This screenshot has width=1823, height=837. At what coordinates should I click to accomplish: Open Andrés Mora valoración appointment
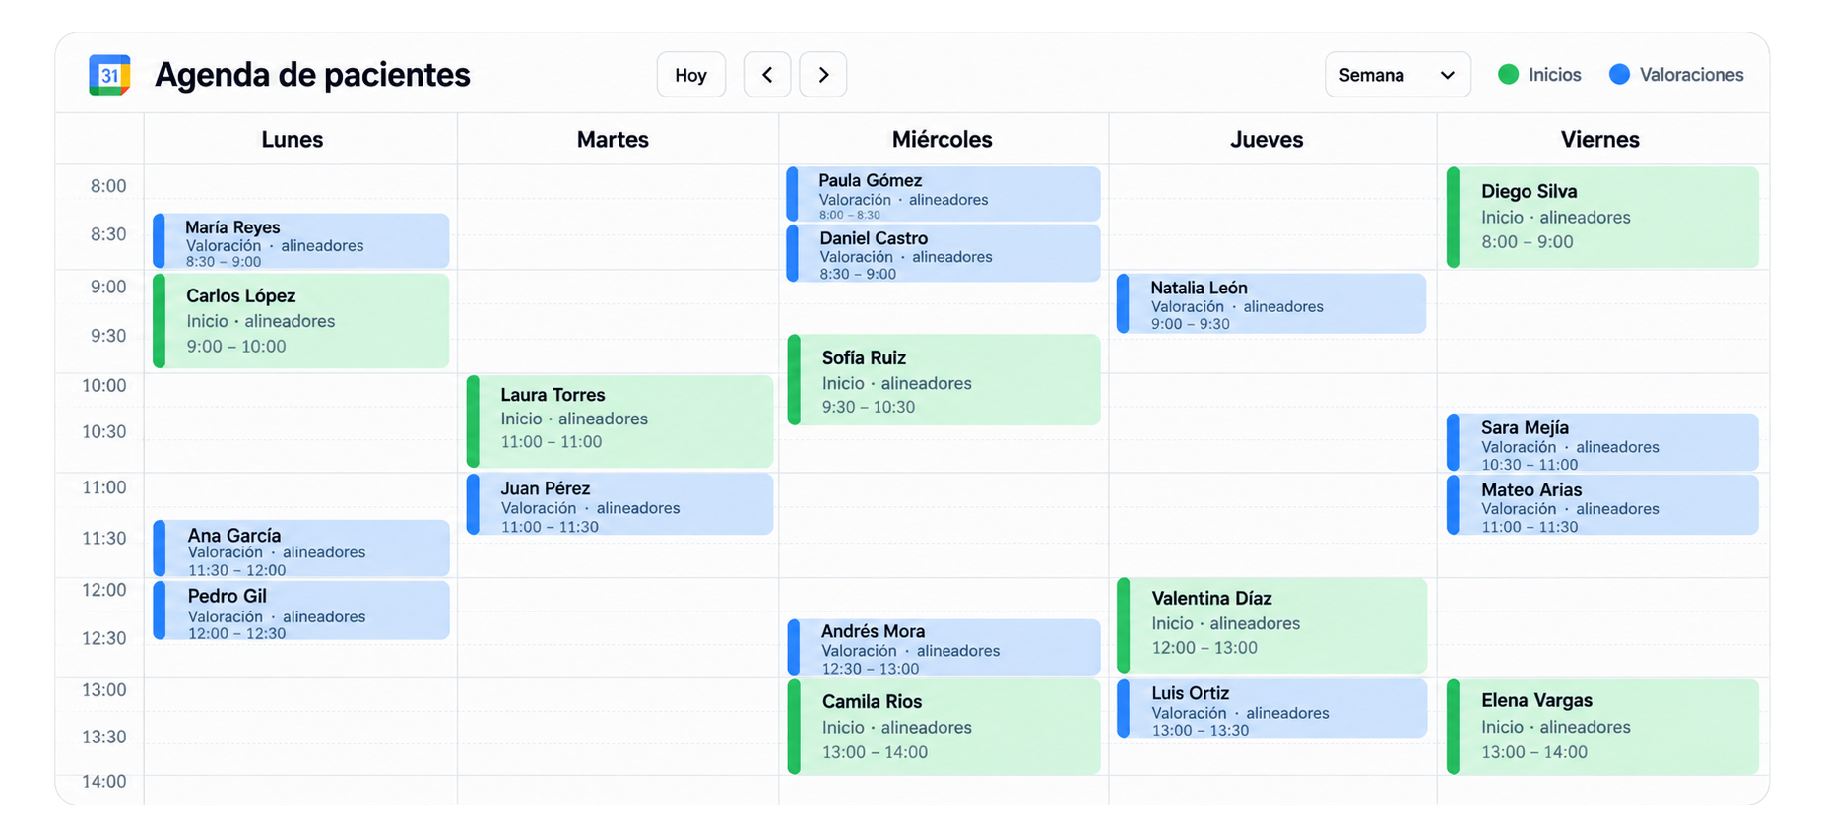pyautogui.click(x=944, y=647)
